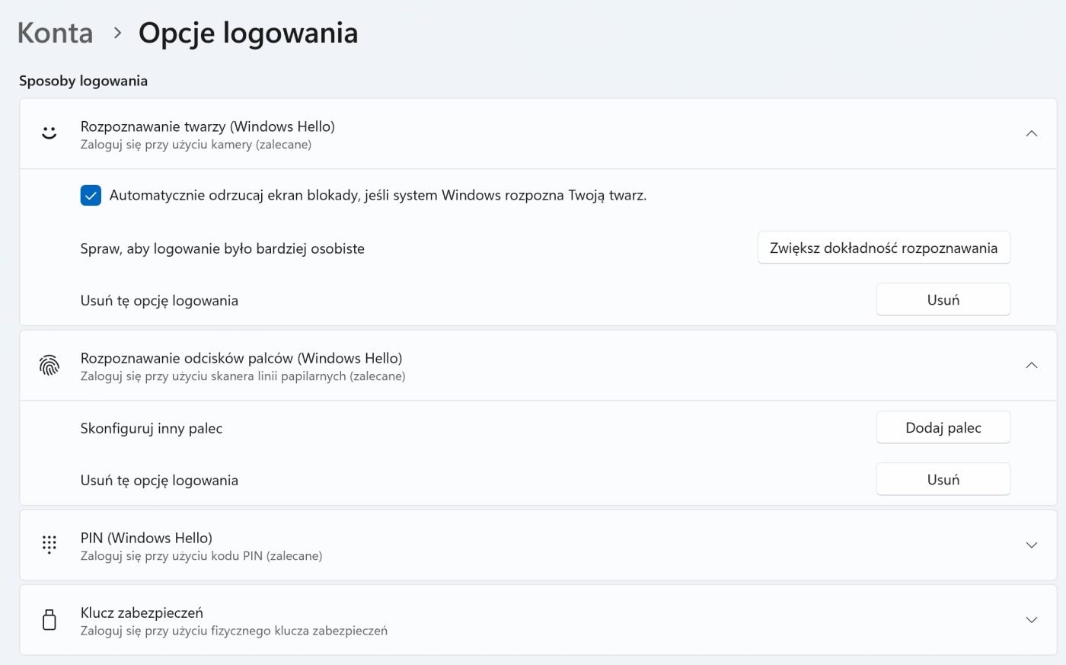Click the security key USB icon
Screen dimensions: 1066x665
click(49, 620)
